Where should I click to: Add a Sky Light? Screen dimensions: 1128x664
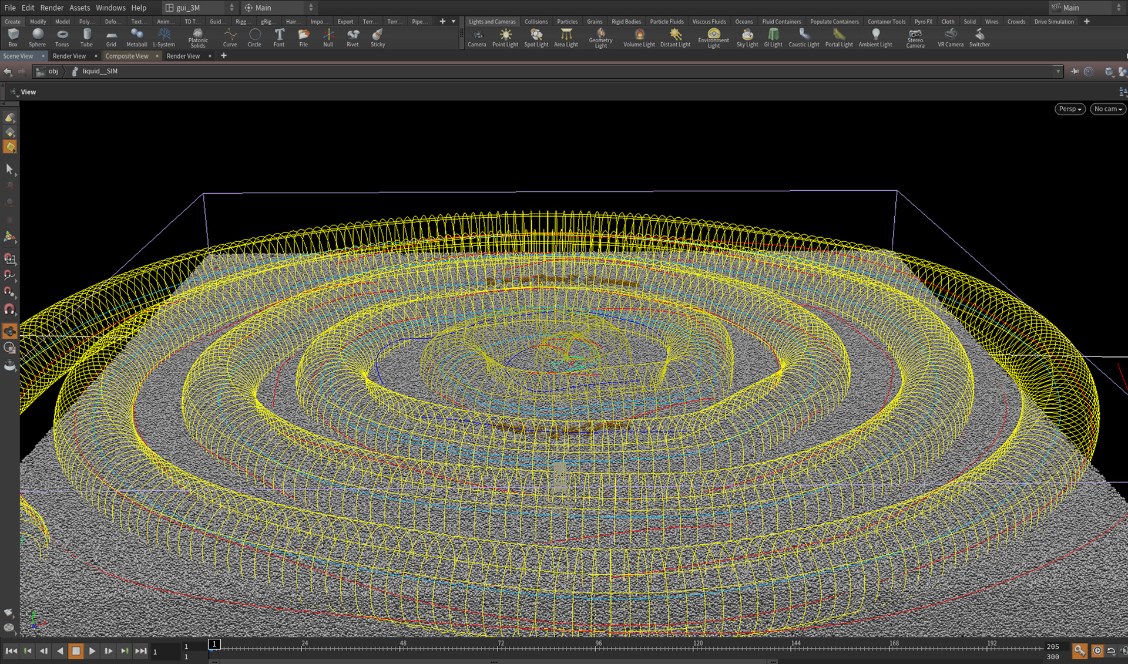[x=747, y=38]
